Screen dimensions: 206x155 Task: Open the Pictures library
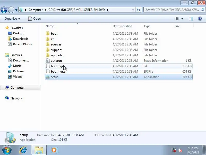pos(18,71)
